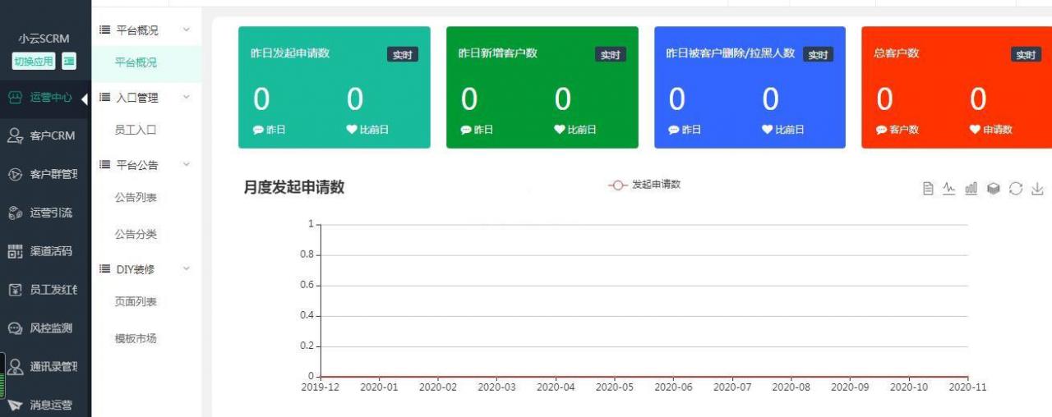Collapse the DIY装修 menu group

click(186, 269)
